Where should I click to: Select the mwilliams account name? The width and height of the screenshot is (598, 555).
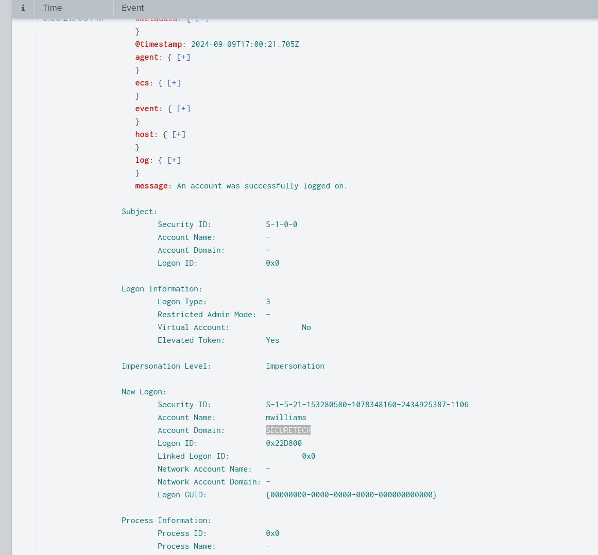tap(286, 418)
